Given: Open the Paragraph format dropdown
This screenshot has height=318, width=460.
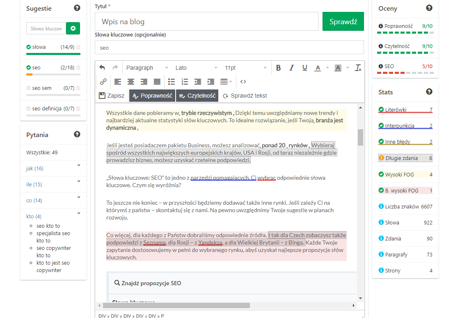Looking at the screenshot, I should (x=147, y=68).
